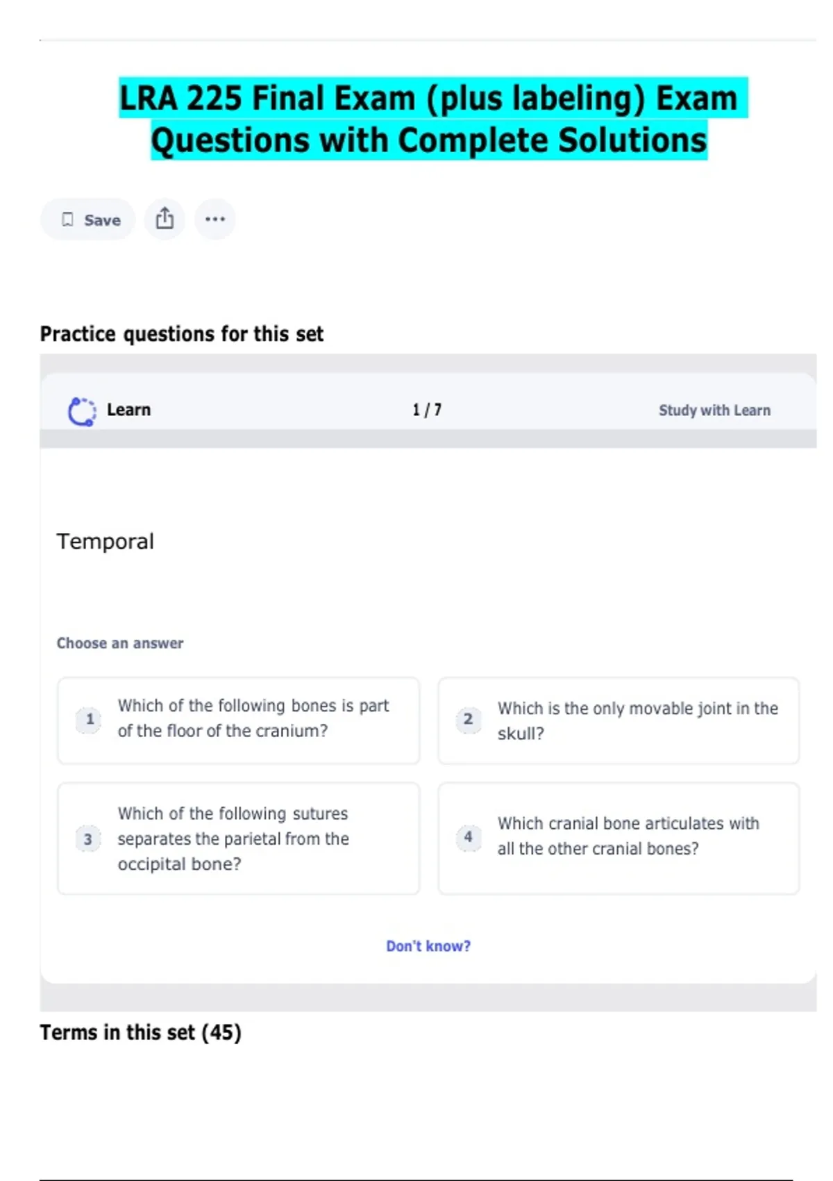The width and height of the screenshot is (833, 1181).
Task: Click the number 4 answer badge
Action: (x=469, y=837)
